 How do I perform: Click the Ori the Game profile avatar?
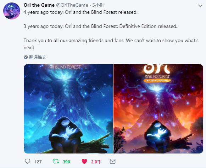[12, 11]
